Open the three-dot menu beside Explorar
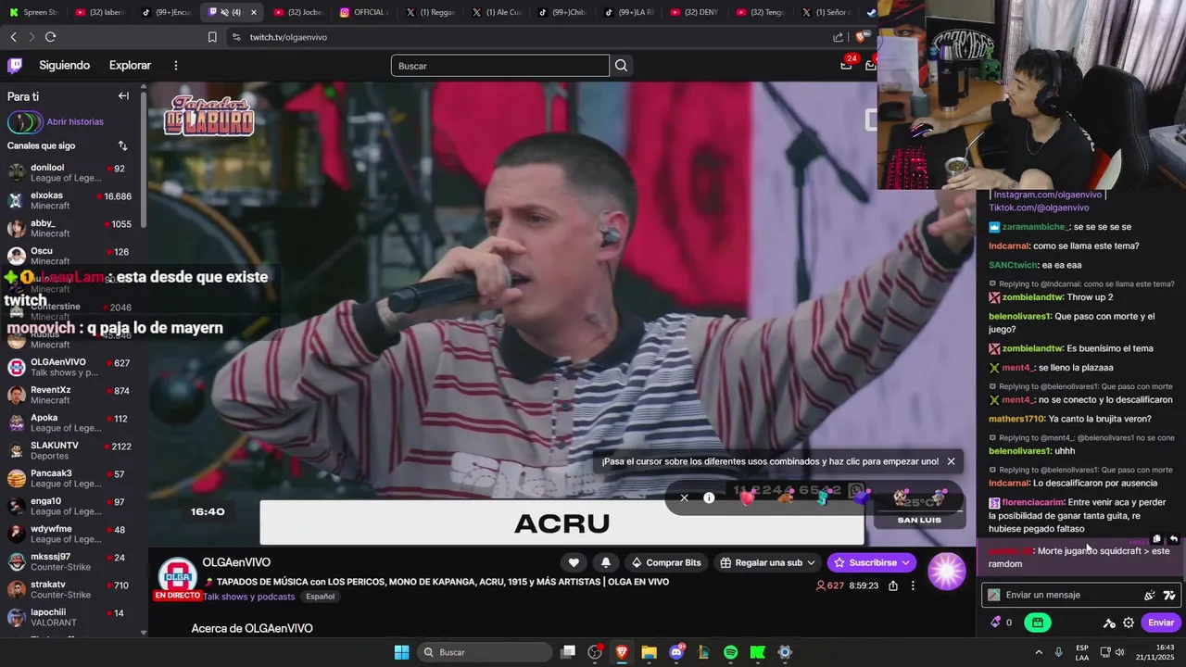1186x667 pixels. (x=175, y=66)
